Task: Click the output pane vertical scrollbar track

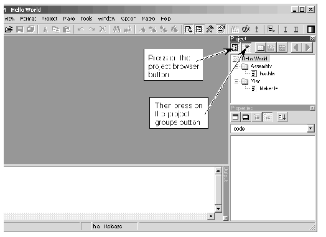Action: [218, 189]
